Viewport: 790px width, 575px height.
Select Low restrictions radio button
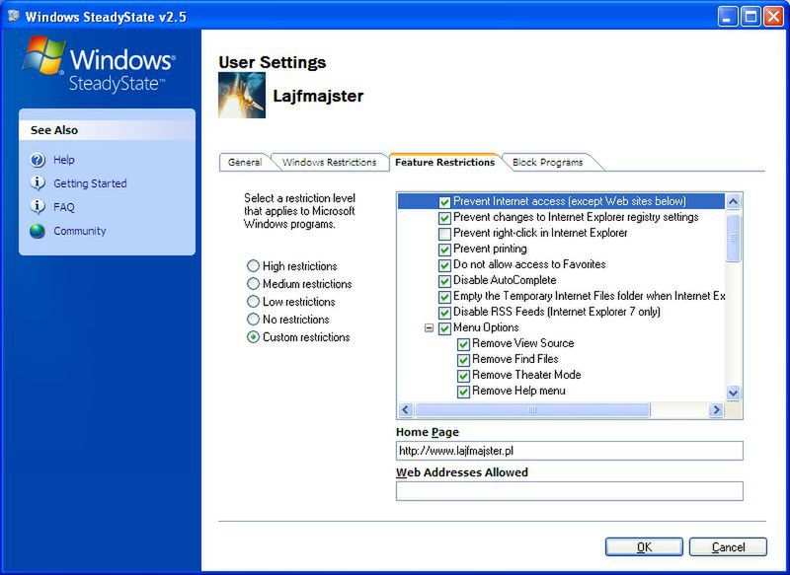[254, 302]
